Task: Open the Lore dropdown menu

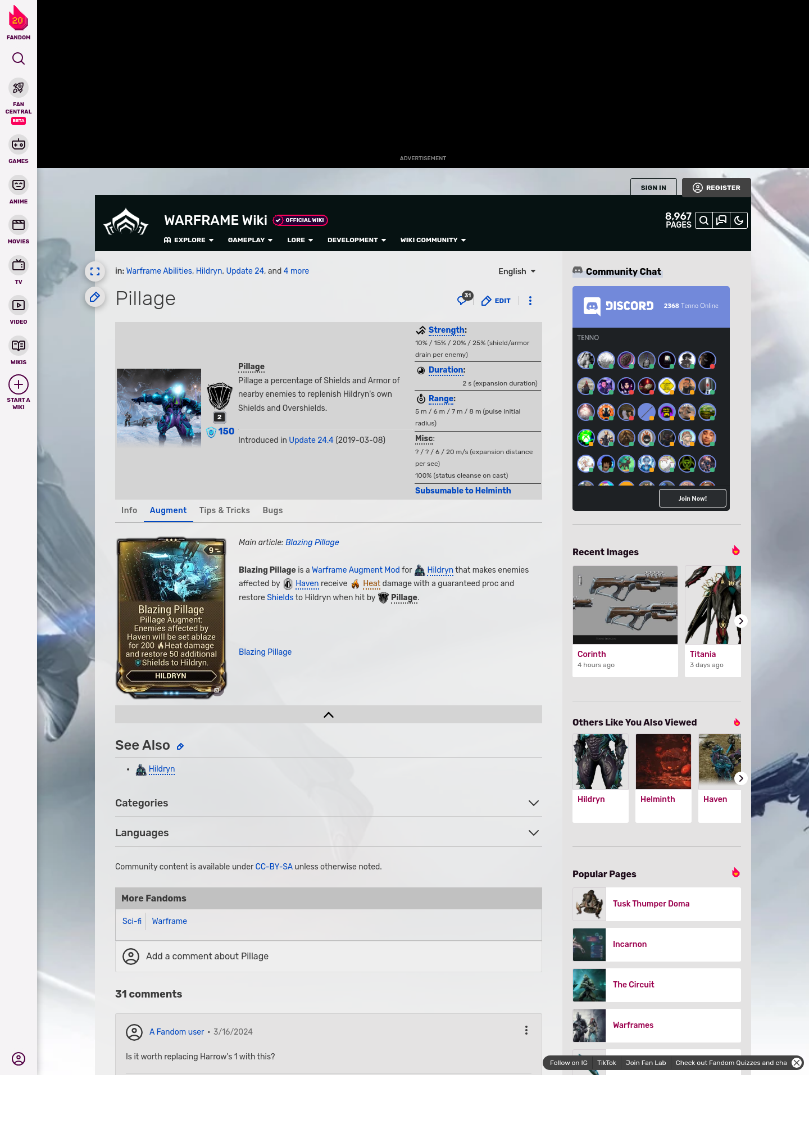Action: [x=300, y=240]
